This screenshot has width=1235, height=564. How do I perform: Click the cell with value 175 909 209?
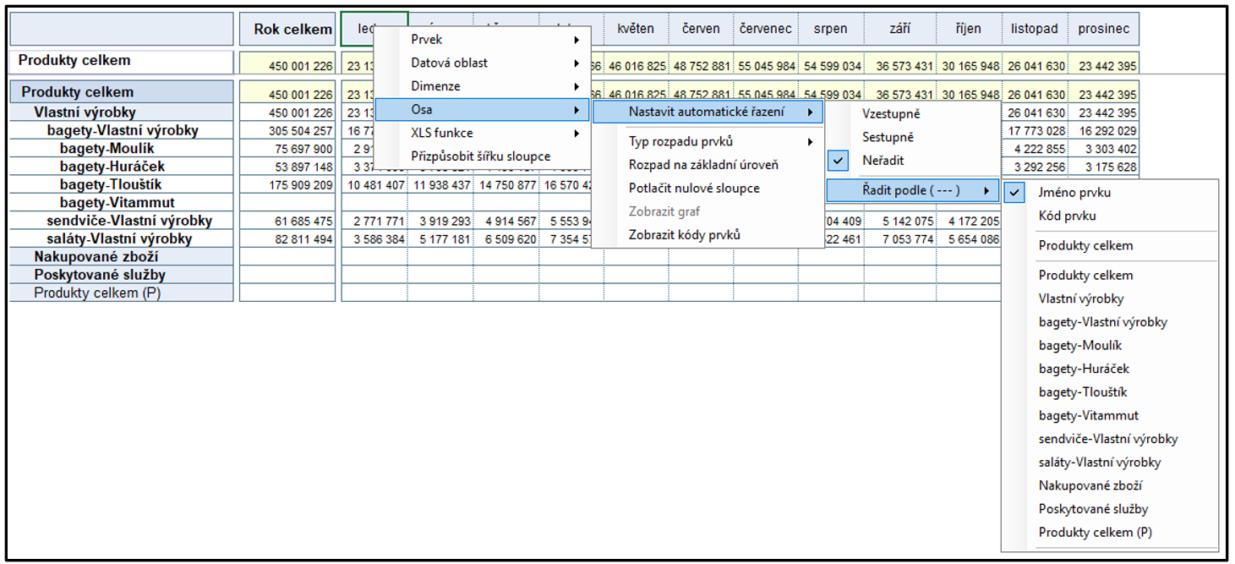pos(287,185)
